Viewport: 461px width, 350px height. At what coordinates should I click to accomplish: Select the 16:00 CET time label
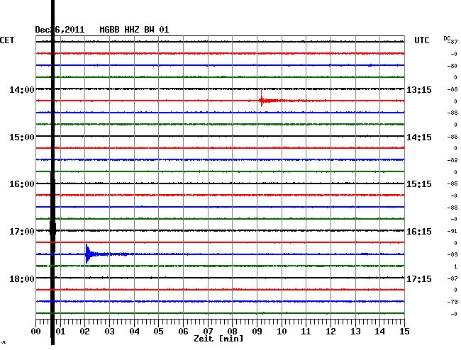22,184
